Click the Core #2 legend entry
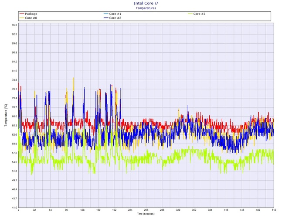The height and width of the screenshot is (219, 292). point(112,18)
